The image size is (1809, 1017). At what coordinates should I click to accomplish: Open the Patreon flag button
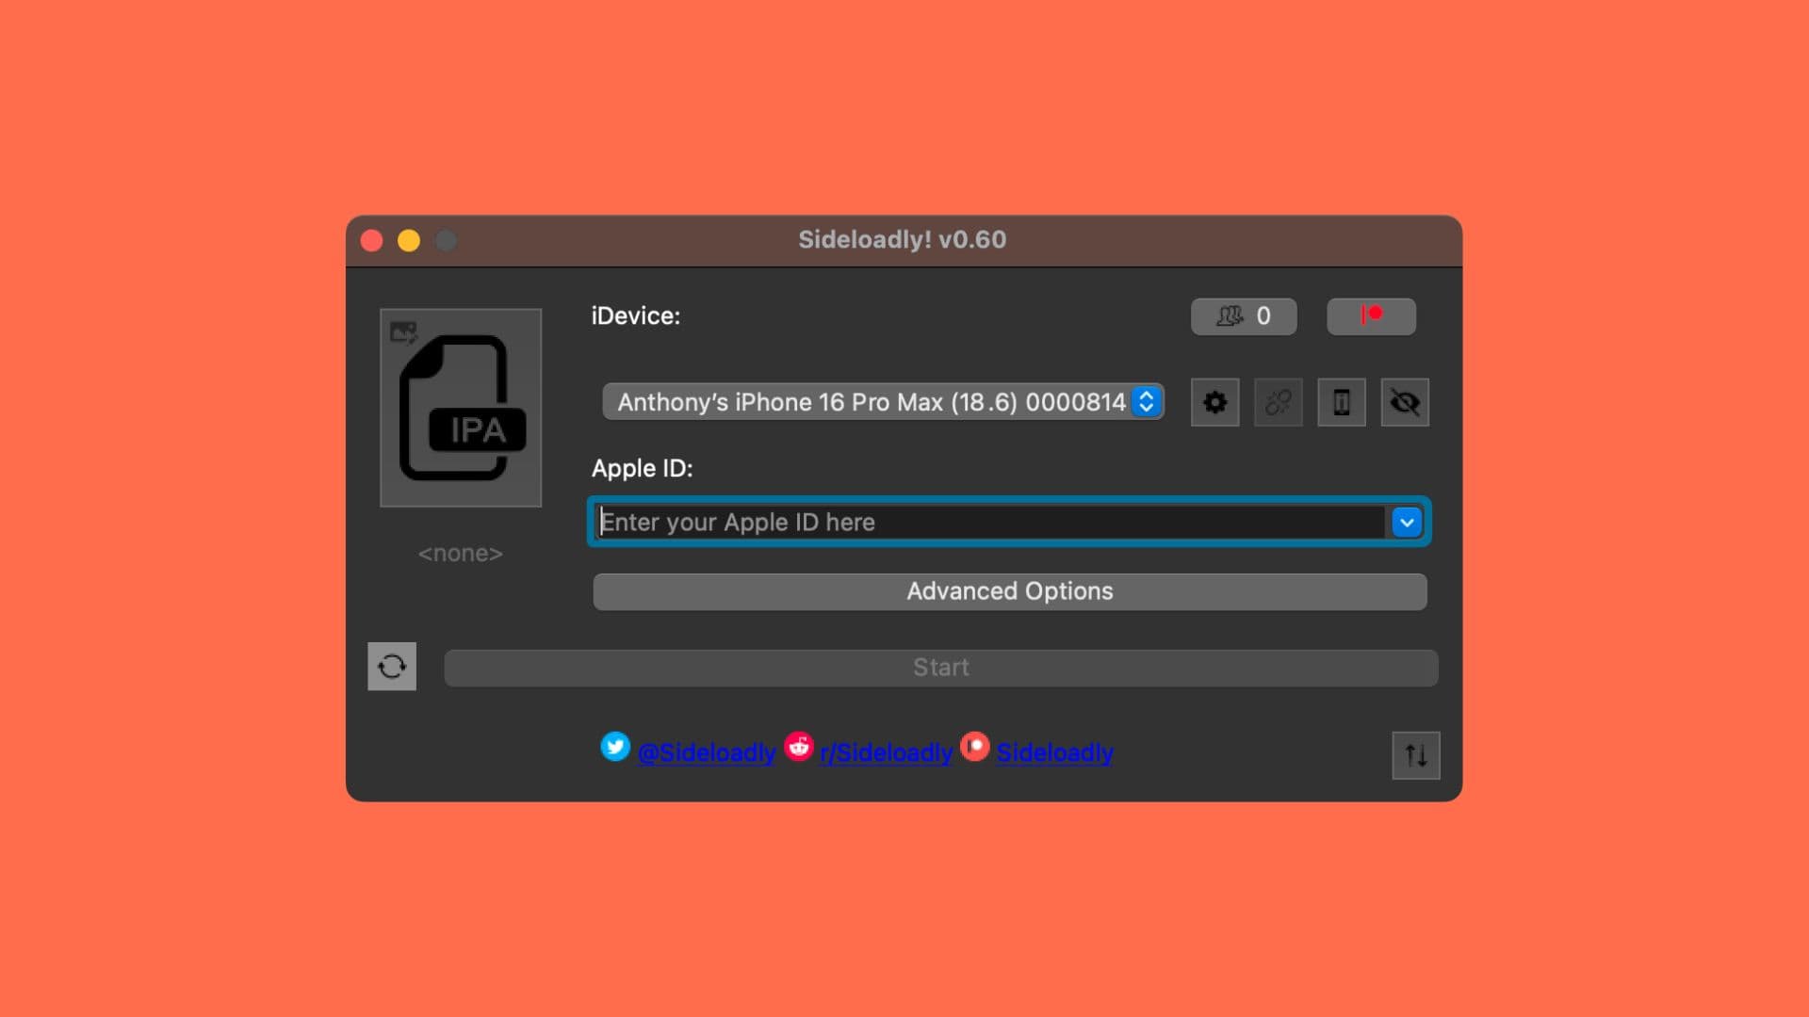click(x=1371, y=316)
